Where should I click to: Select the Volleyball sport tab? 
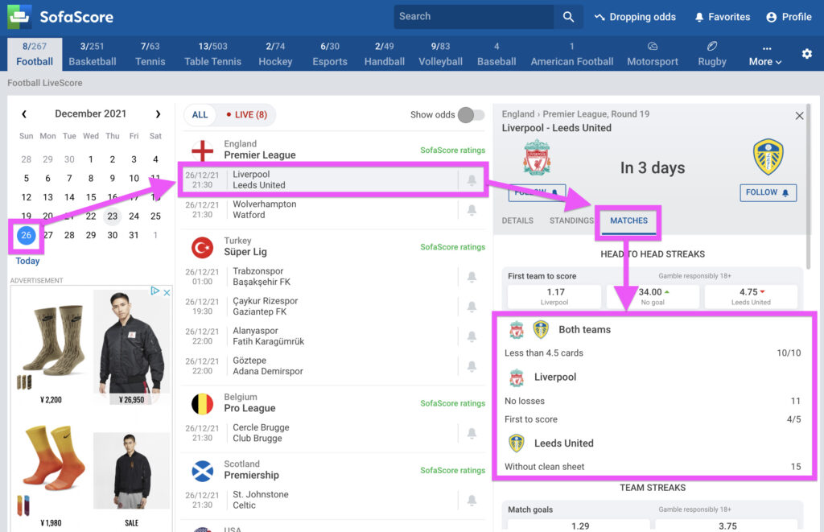(440, 54)
